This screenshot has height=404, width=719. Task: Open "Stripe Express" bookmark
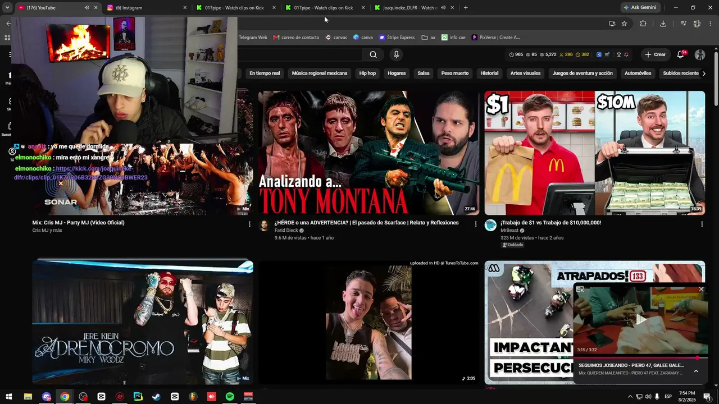pyautogui.click(x=397, y=38)
